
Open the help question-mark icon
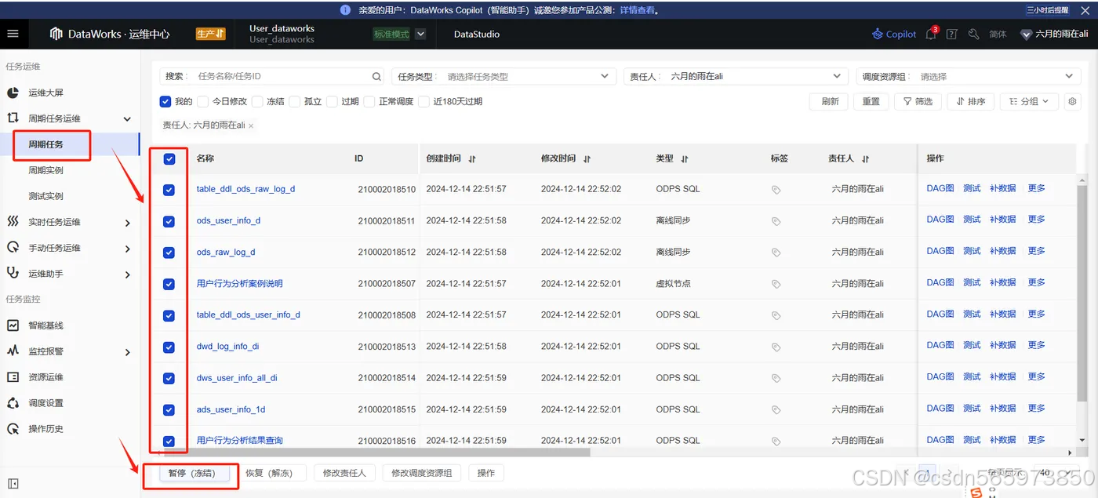coord(951,34)
